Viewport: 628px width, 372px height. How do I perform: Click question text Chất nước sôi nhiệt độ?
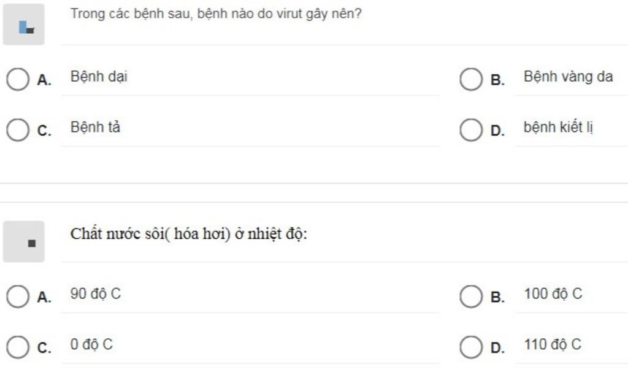click(x=189, y=234)
